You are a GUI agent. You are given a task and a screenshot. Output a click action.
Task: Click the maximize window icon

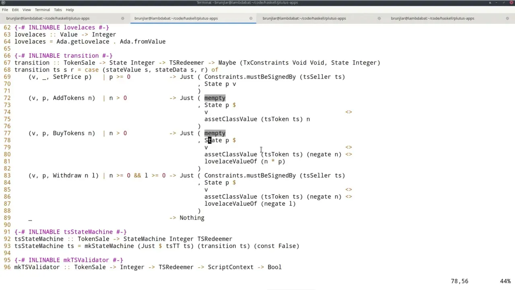(504, 2)
